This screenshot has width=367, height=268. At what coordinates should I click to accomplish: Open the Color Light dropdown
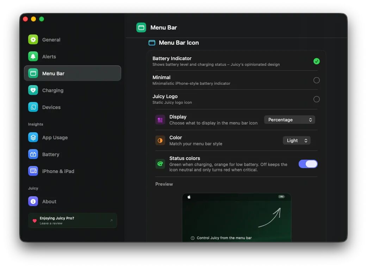coord(297,140)
